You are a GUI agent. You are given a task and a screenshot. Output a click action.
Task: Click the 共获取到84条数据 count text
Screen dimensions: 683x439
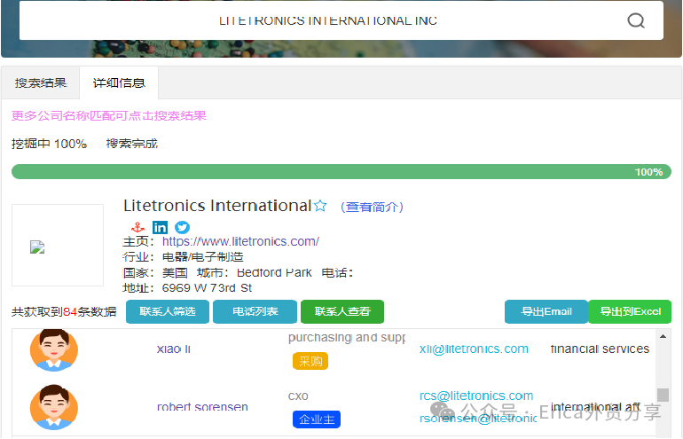pyautogui.click(x=64, y=312)
